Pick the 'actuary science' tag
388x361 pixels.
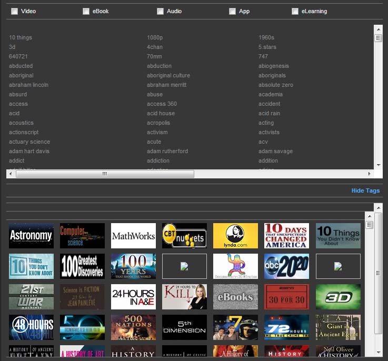coord(29,142)
